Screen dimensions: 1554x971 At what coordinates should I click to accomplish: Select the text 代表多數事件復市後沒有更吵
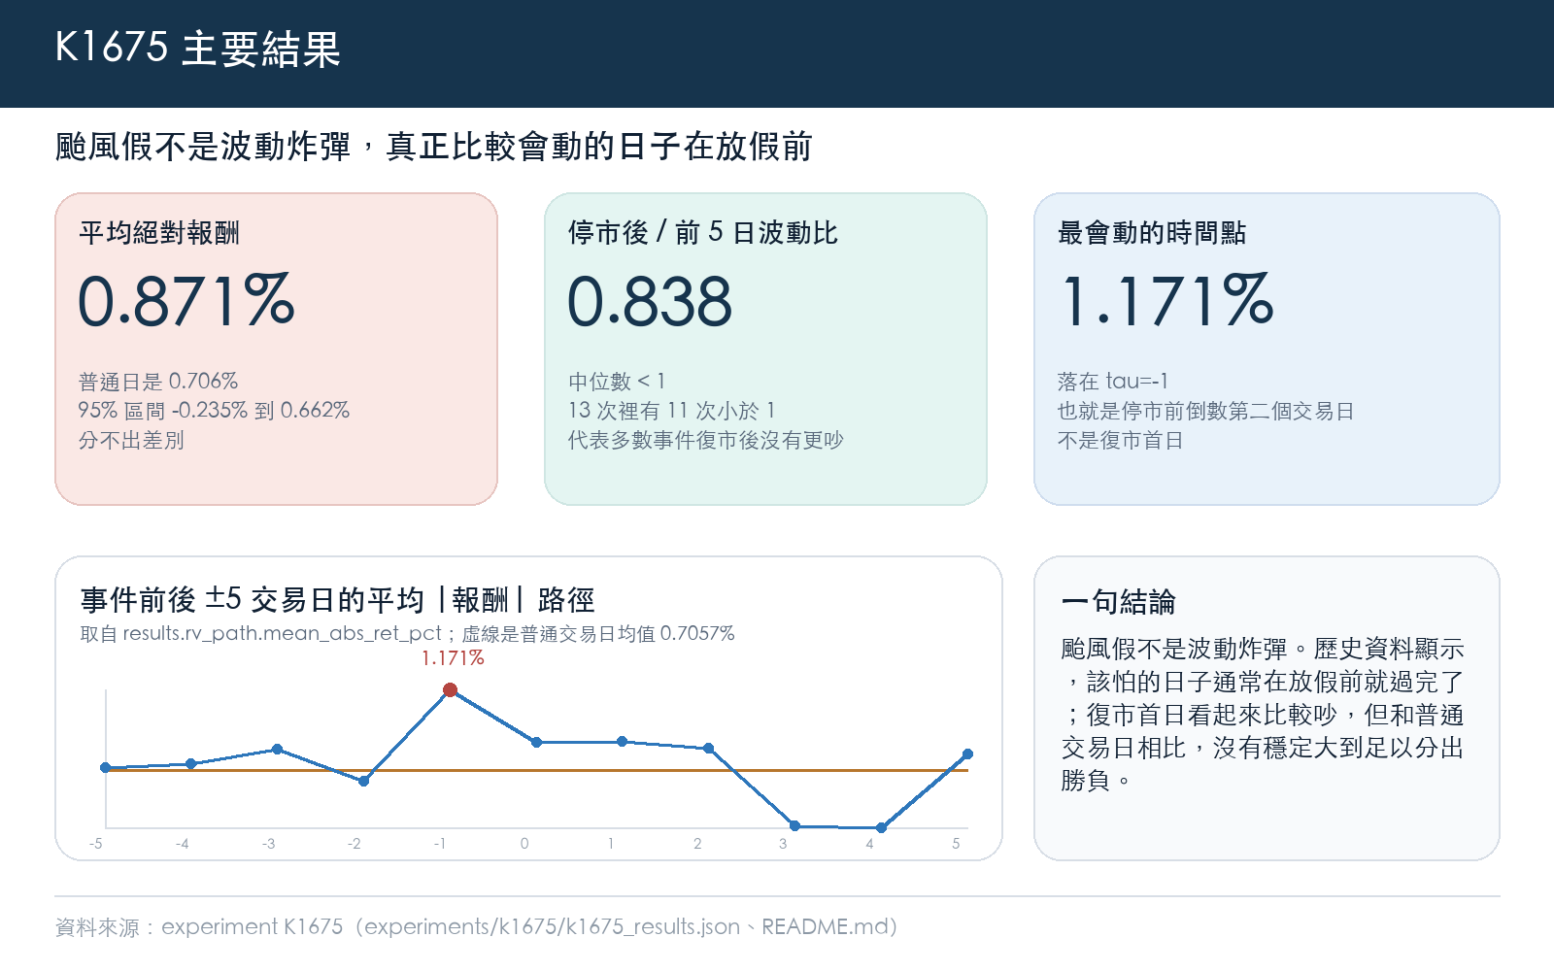706,441
